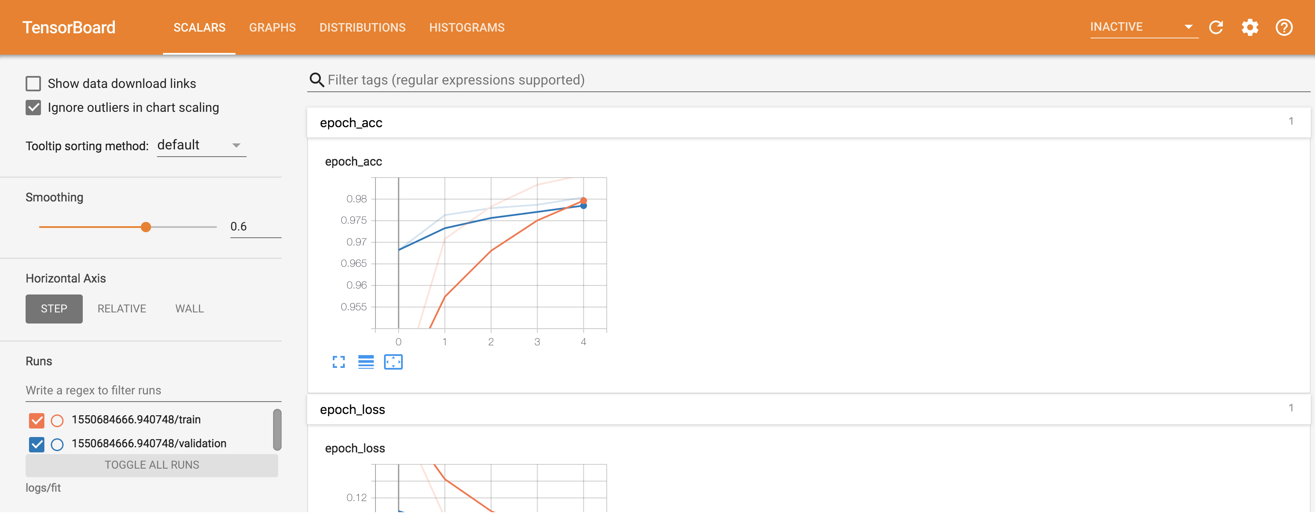This screenshot has width=1315, height=513.
Task: Select the RELATIVE horizontal axis button
Action: [x=122, y=309]
